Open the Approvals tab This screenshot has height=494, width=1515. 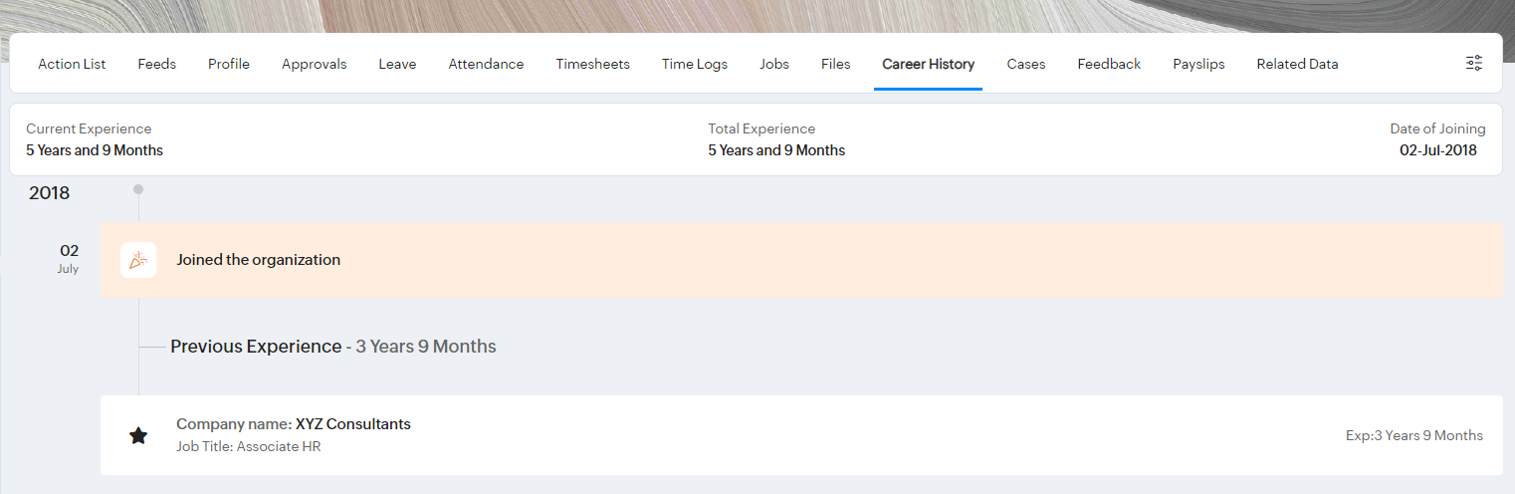click(314, 64)
